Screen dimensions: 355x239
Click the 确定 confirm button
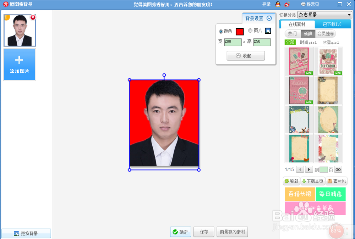tap(180, 232)
